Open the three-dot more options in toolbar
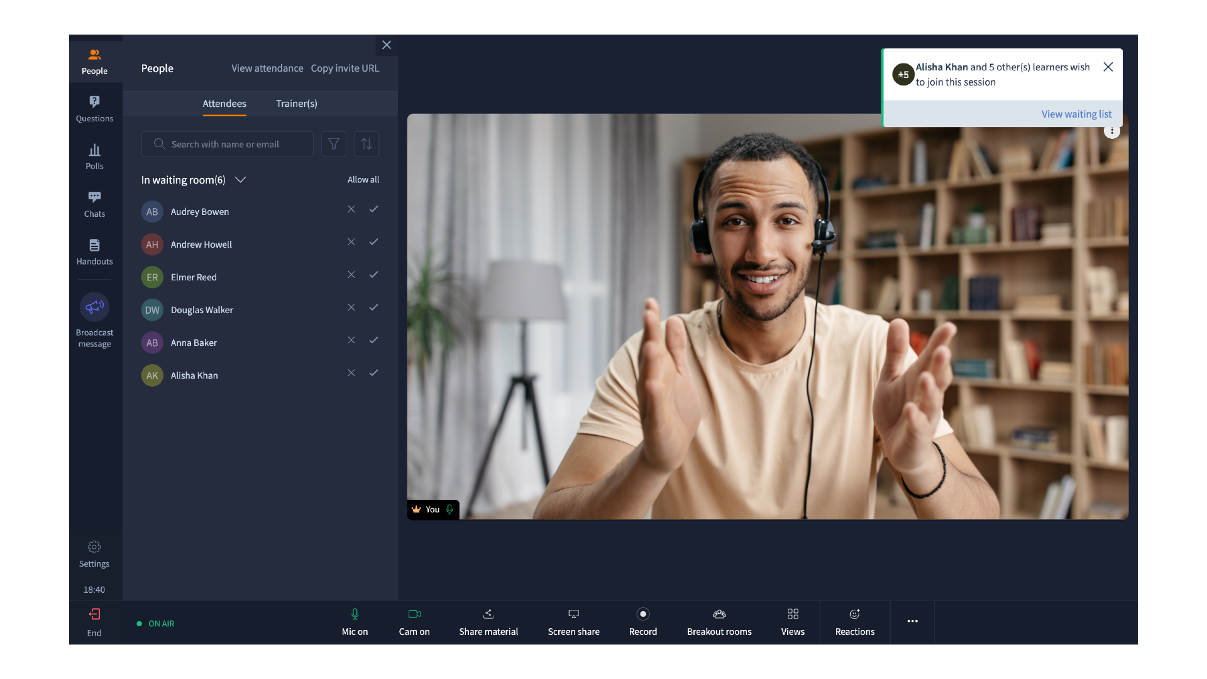The image size is (1207, 679). click(912, 621)
